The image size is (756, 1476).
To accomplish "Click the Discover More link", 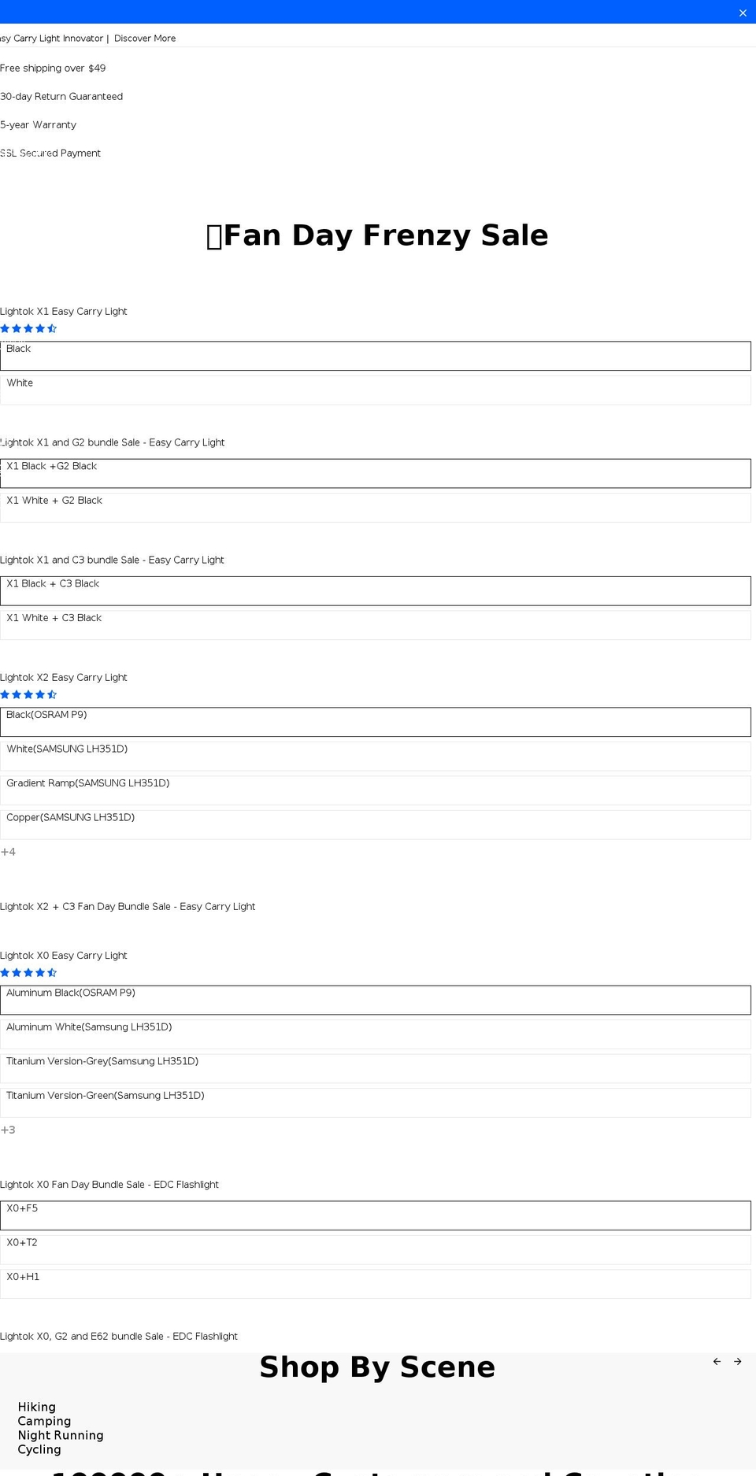I will pyautogui.click(x=145, y=38).
